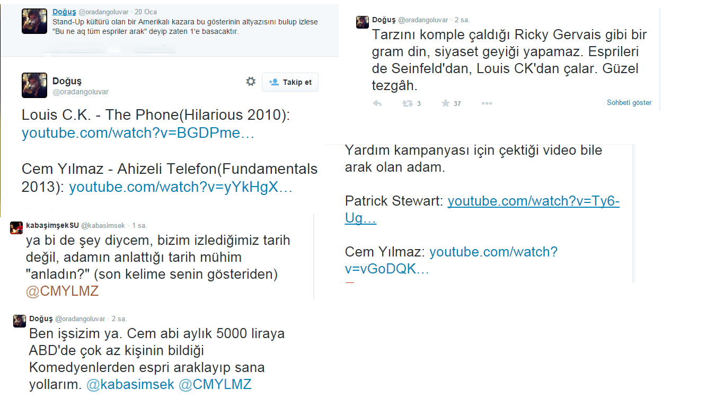Click the Doğuş avatar on the Ben işsizim tweet
724x407 pixels.
[x=20, y=321]
